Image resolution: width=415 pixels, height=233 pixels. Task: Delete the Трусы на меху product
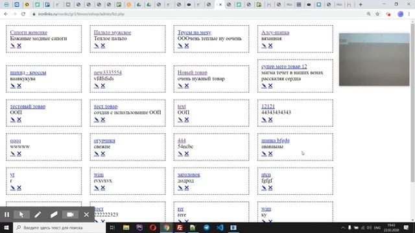pyautogui.click(x=187, y=46)
